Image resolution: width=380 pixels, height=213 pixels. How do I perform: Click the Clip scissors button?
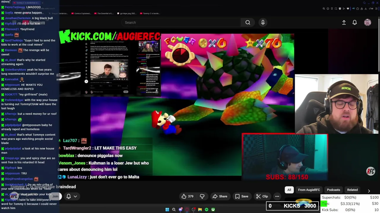(262, 196)
